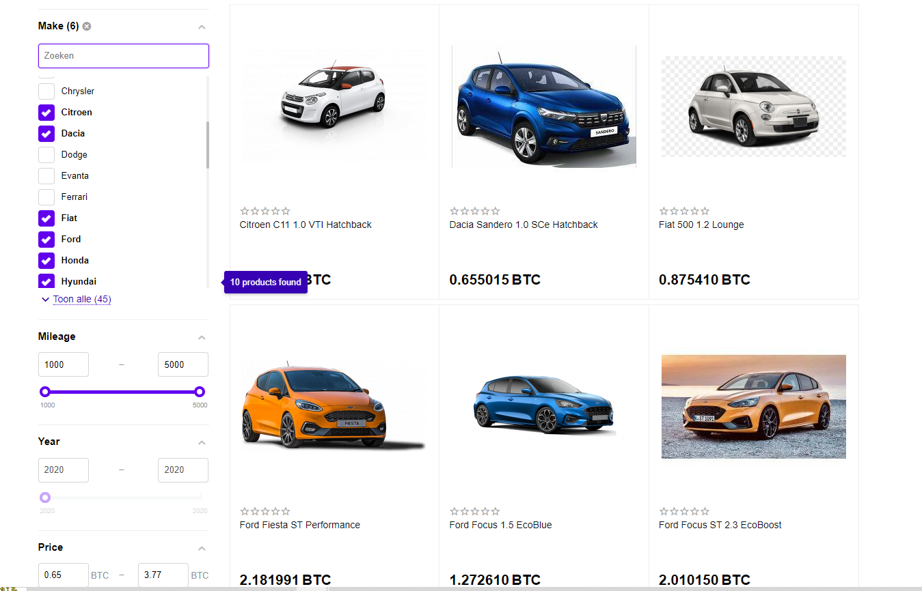Open the Dacia Sandero 1.0 SCe Hatchback link
922x591 pixels.
coord(524,225)
